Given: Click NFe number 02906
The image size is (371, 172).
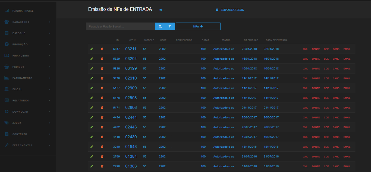Looking at the screenshot, I should pos(131,108).
